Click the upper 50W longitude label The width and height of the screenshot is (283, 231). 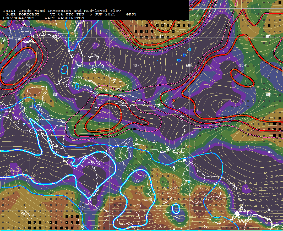243,65
